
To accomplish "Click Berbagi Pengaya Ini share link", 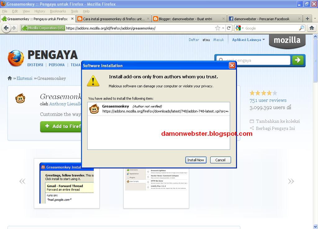I will (272, 128).
